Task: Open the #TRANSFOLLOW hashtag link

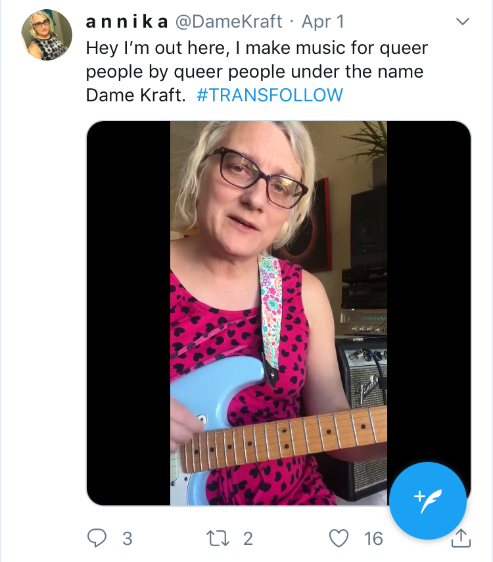Action: coord(270,95)
